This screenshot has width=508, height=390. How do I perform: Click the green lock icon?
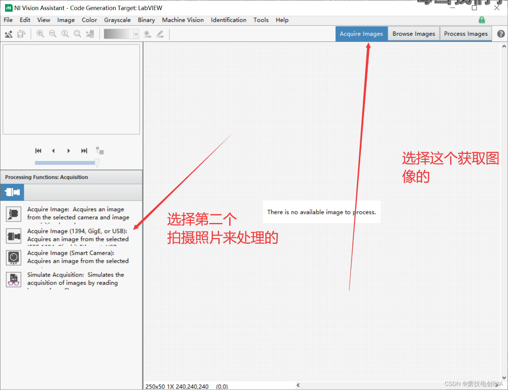[x=482, y=20]
